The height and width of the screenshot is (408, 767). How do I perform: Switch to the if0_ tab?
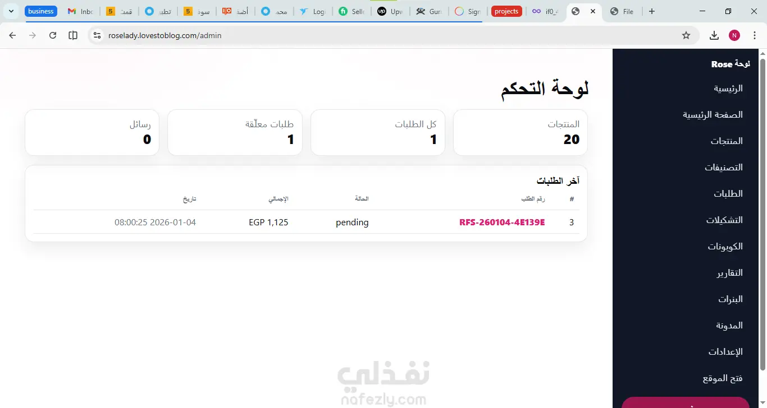pyautogui.click(x=545, y=11)
